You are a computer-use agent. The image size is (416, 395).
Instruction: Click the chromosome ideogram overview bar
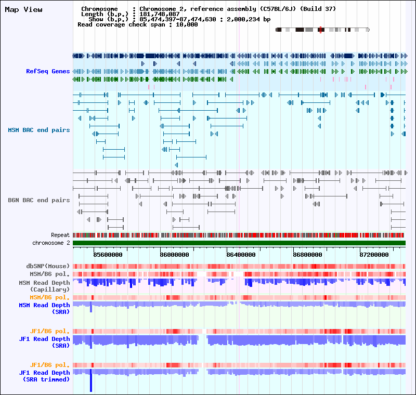tap(322, 30)
